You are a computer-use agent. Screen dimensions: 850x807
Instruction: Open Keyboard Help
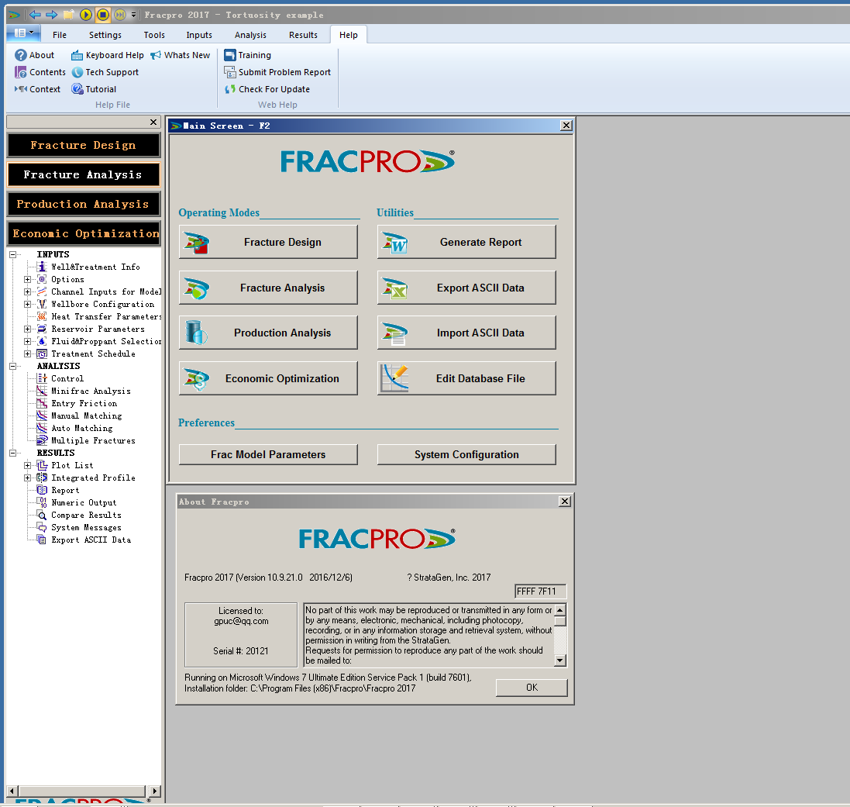pos(108,55)
